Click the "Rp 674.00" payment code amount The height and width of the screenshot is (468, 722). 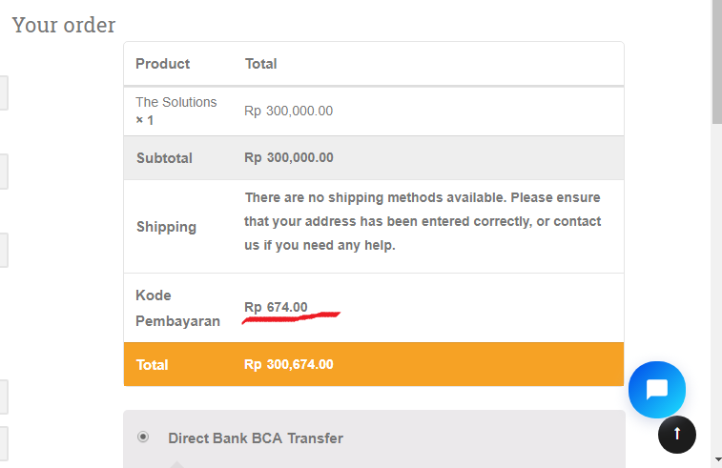point(276,307)
